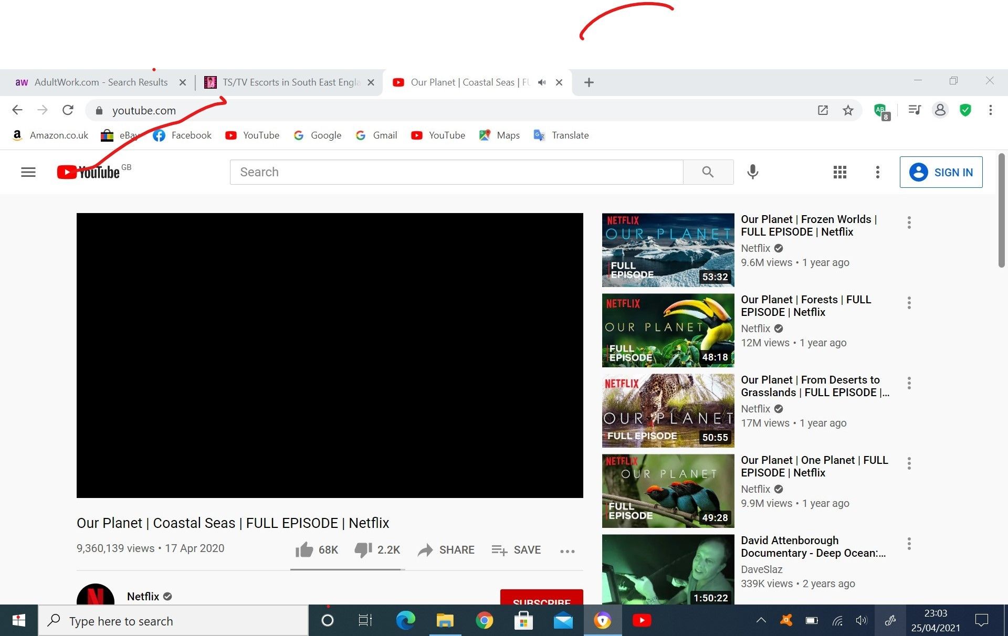Open Frozen Worlds video thumbnail
Screen dimensions: 1008x636
[668, 250]
